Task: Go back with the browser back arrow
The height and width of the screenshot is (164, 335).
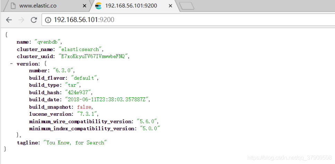Action: pyautogui.click(x=9, y=20)
